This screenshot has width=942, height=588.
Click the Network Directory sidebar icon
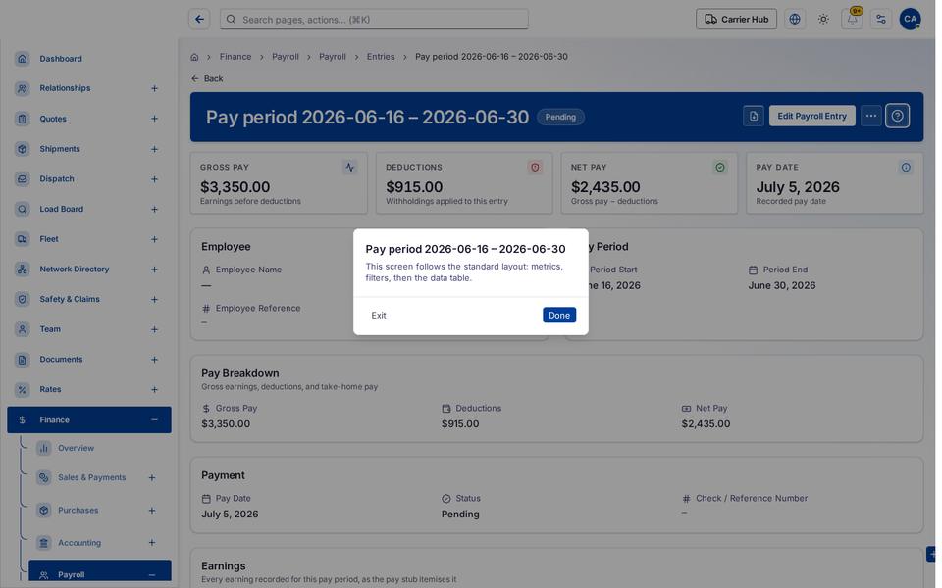(x=23, y=269)
